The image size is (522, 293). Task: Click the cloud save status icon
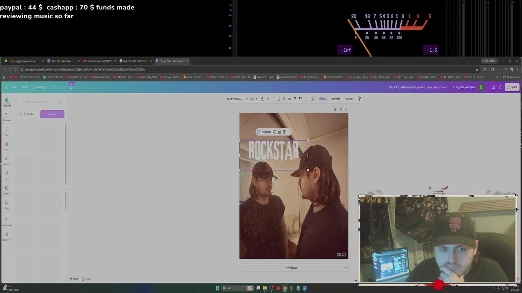coord(71,87)
